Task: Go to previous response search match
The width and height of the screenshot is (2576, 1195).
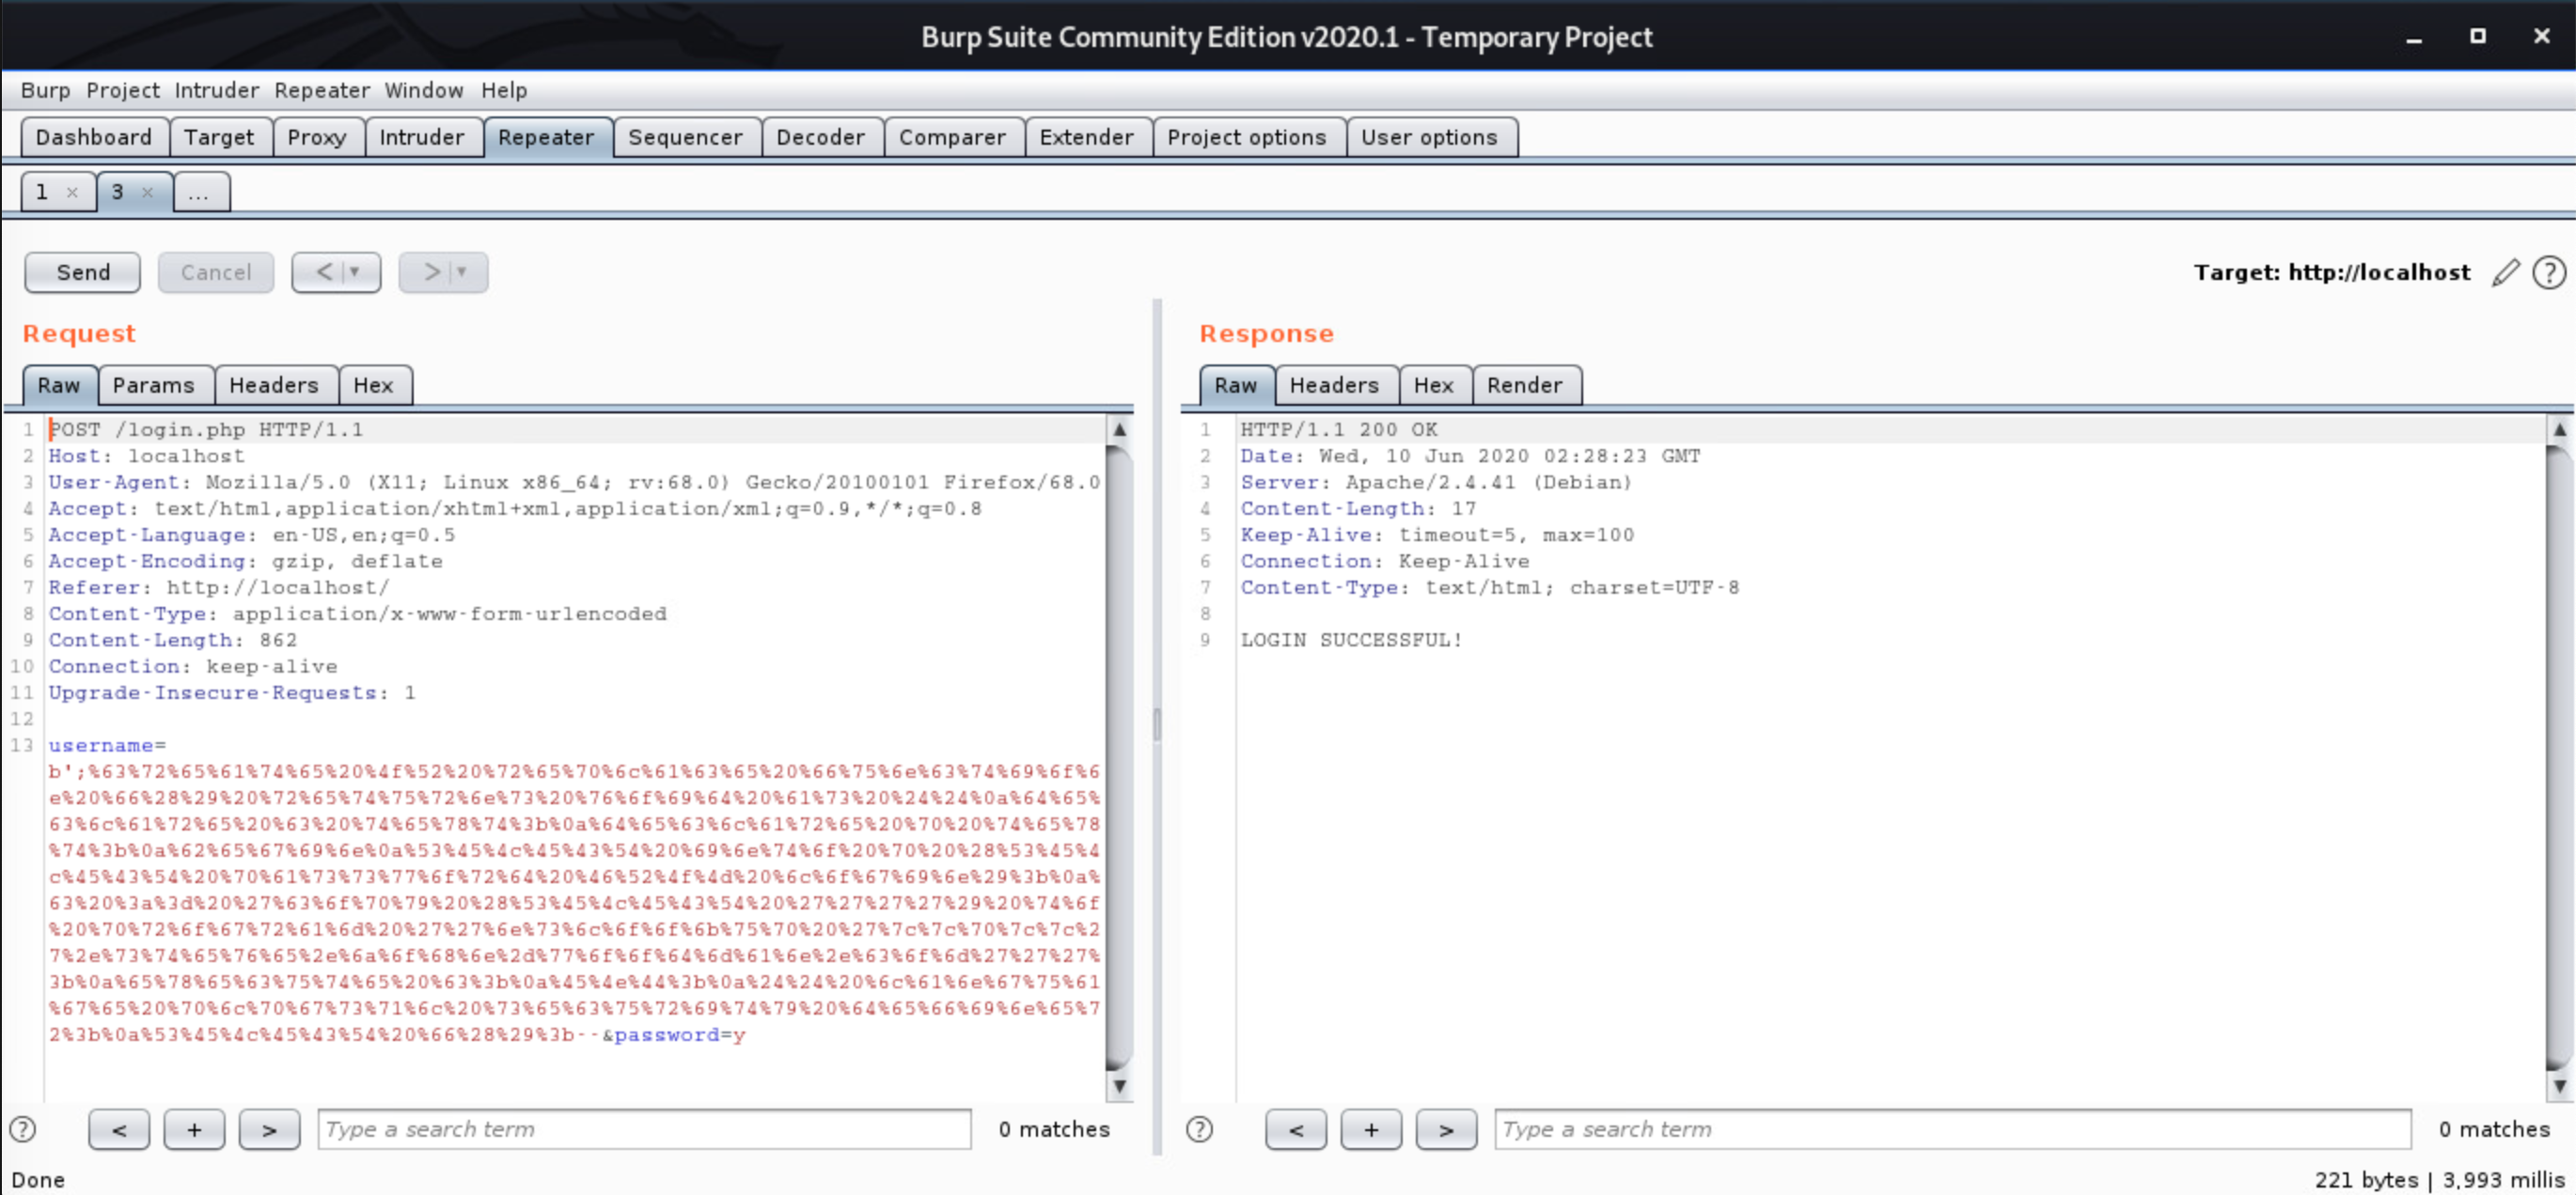Action: pos(1296,1129)
